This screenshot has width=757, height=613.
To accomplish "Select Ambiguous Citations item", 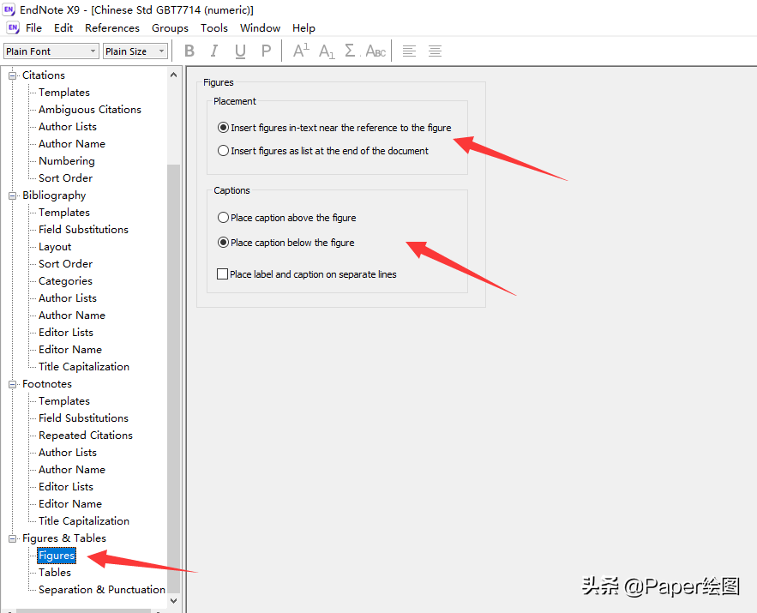I will click(90, 110).
